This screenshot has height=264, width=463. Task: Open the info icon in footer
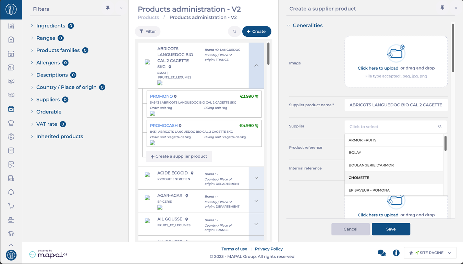click(x=396, y=253)
